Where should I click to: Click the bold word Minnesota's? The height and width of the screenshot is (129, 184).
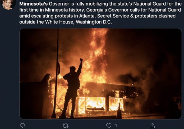[34, 4]
